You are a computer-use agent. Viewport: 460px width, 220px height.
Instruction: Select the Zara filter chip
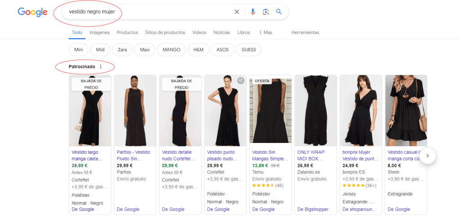122,50
